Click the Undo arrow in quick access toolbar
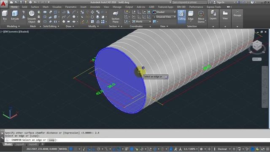The height and width of the screenshot is (152, 270). point(35,2)
